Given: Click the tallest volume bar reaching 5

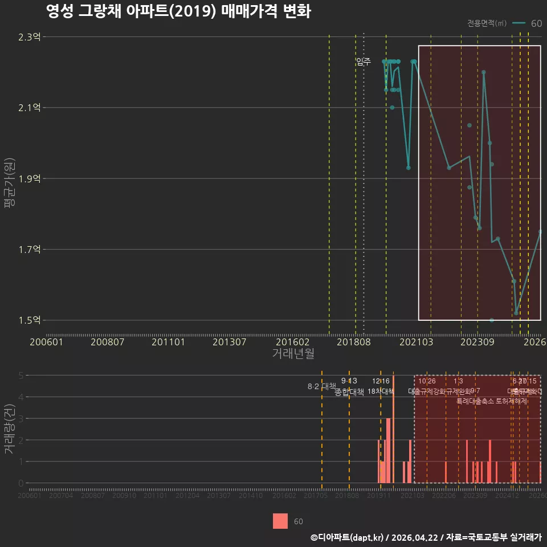Looking at the screenshot, I should 393,429.
